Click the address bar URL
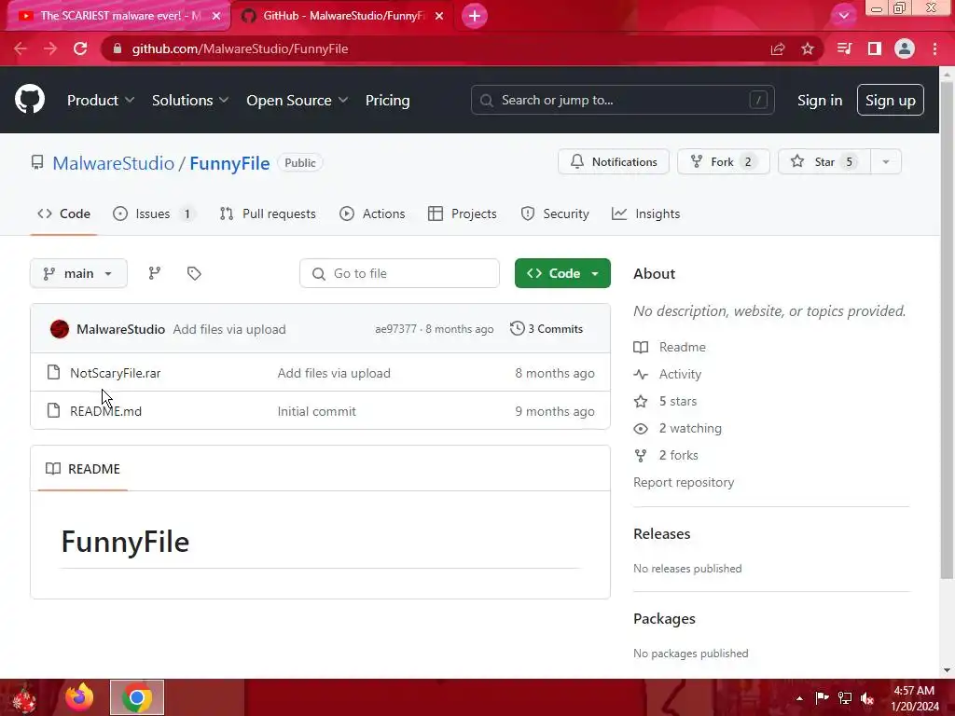Image resolution: width=955 pixels, height=716 pixels. pos(240,48)
